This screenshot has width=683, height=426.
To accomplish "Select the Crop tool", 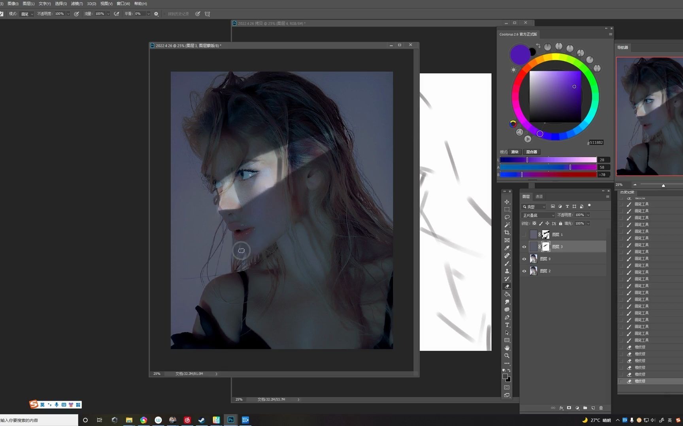I will pyautogui.click(x=507, y=233).
